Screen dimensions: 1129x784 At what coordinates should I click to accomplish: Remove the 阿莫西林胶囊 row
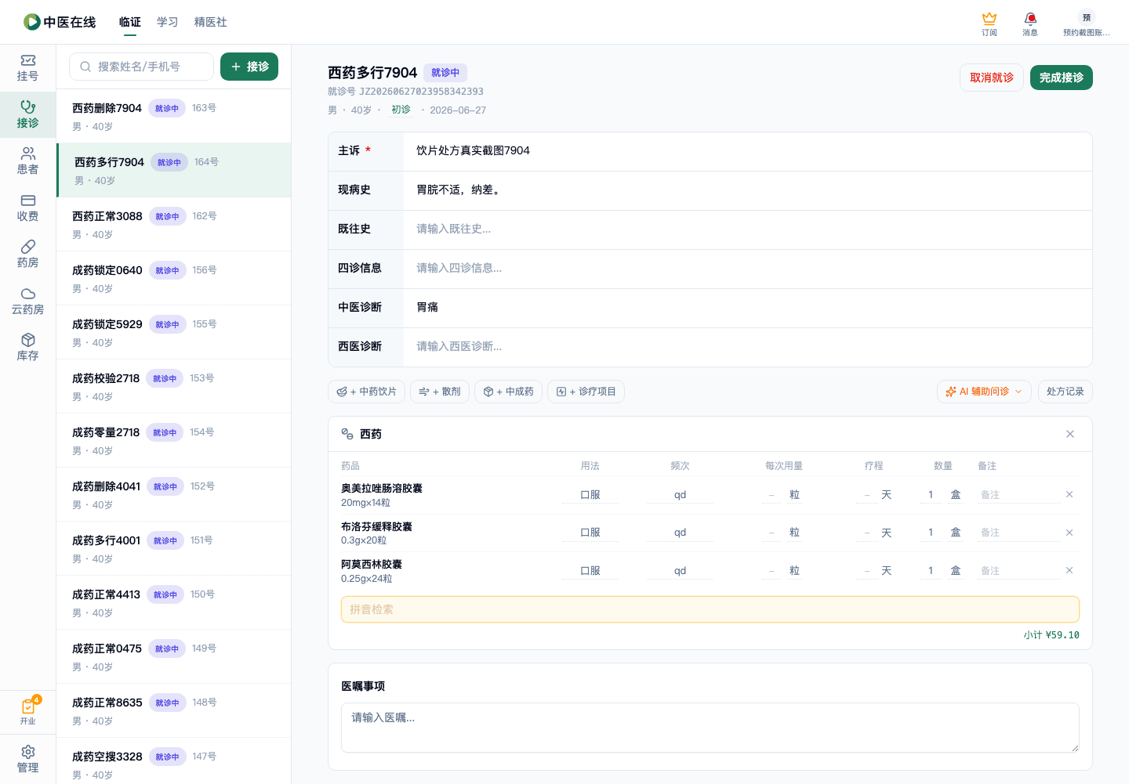1069,570
